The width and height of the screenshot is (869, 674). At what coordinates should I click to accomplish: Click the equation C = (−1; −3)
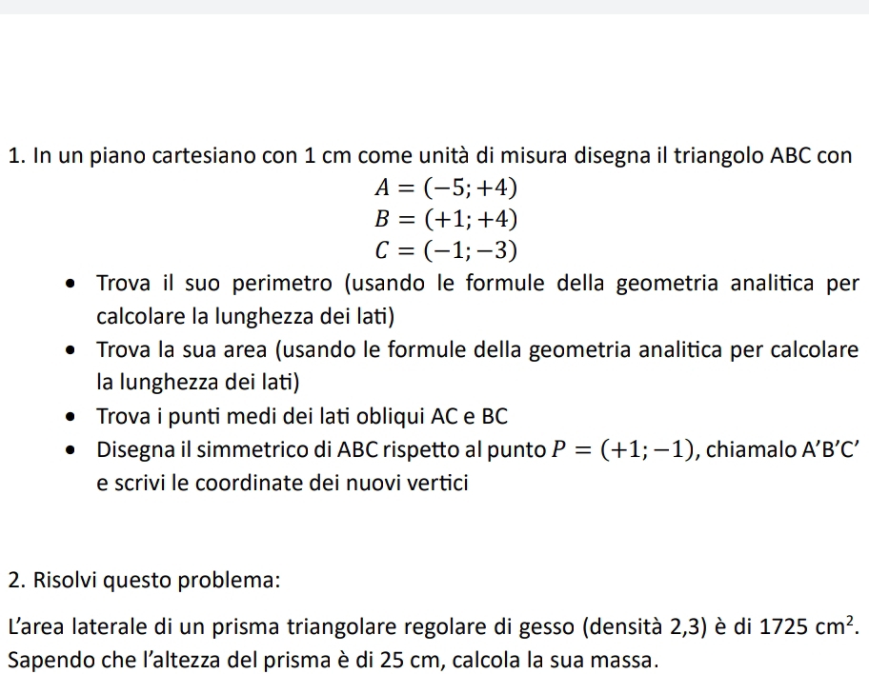447,250
